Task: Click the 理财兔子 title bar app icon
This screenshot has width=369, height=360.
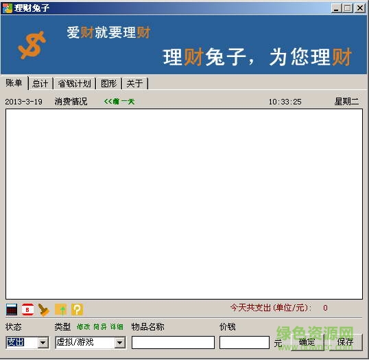Action: pos(7,8)
